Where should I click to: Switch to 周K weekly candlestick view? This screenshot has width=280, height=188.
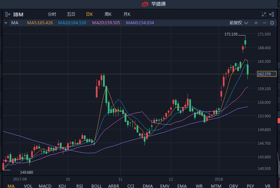[108, 14]
